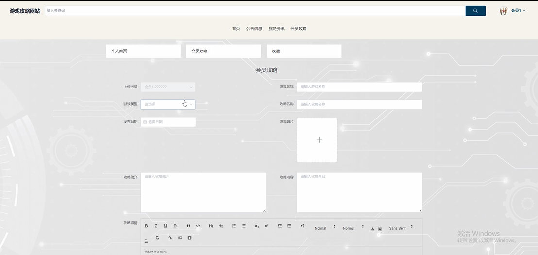Apply Heading 2 style
The width and height of the screenshot is (538, 255).
[220, 226]
